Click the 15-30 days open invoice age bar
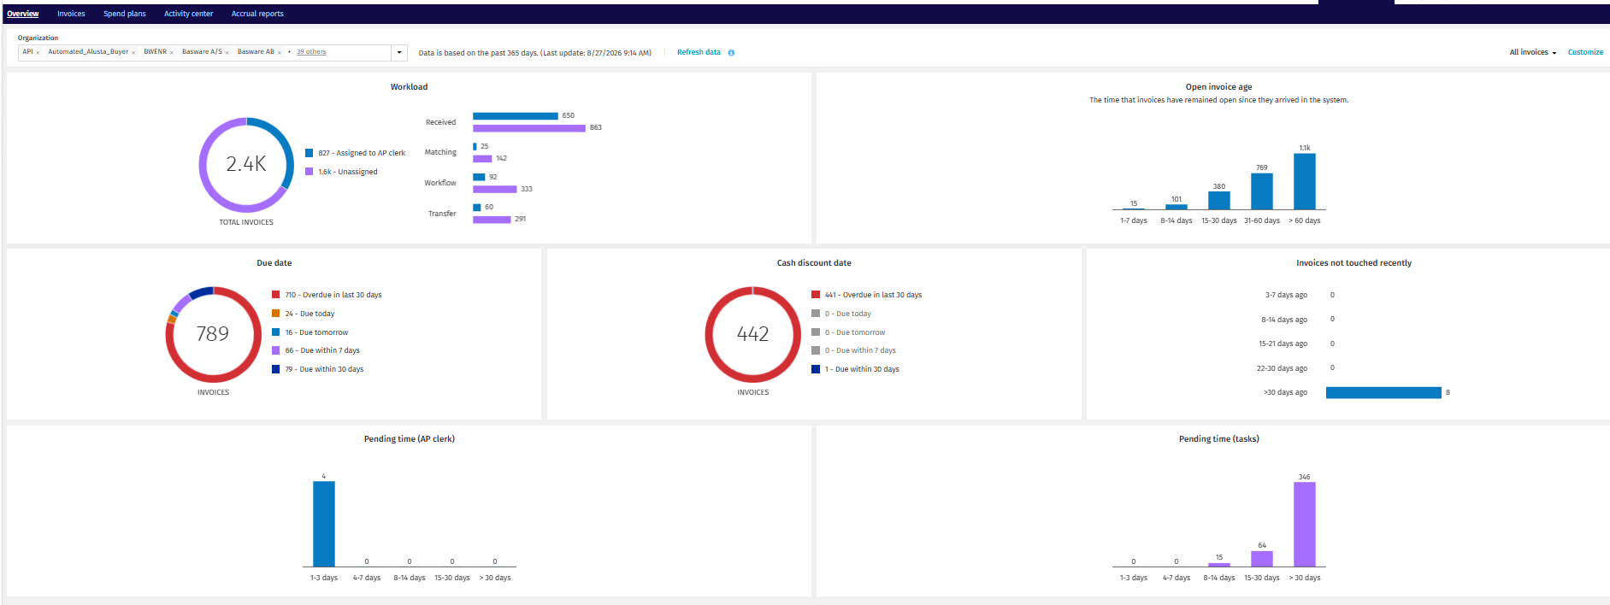The width and height of the screenshot is (1610, 605). [1219, 200]
